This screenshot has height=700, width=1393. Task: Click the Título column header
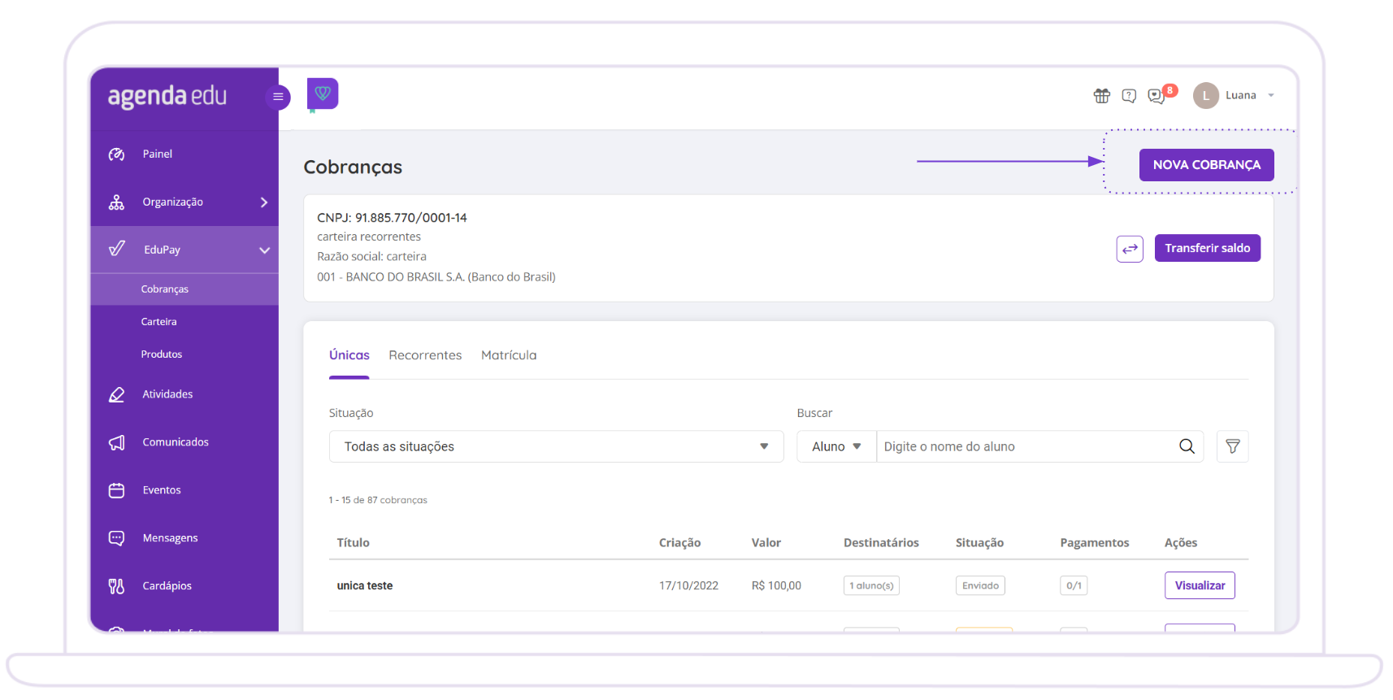coord(353,543)
